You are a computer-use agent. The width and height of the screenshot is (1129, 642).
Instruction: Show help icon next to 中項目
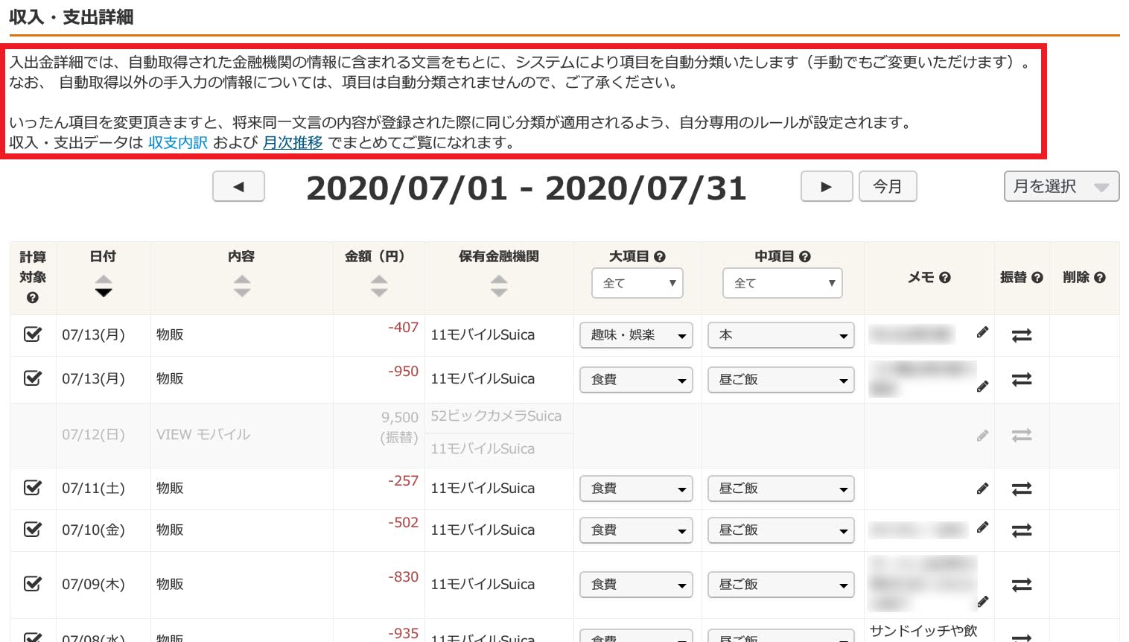coord(804,257)
